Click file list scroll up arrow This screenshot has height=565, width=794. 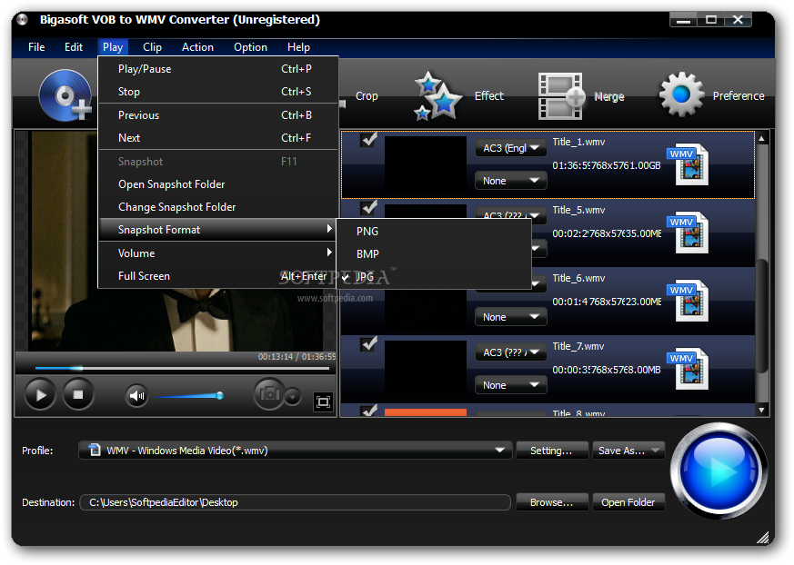tap(762, 138)
